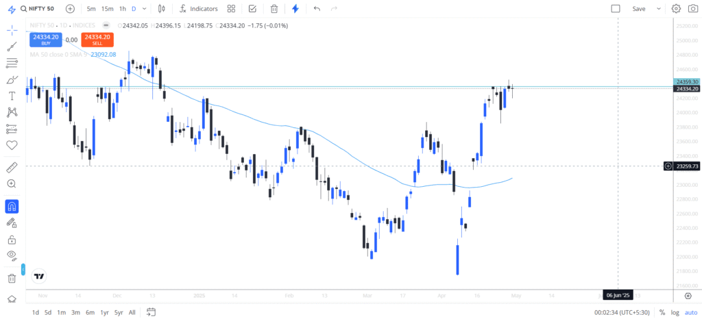Select the D daily timeframe
This screenshot has width=702, height=319.
pos(134,8)
